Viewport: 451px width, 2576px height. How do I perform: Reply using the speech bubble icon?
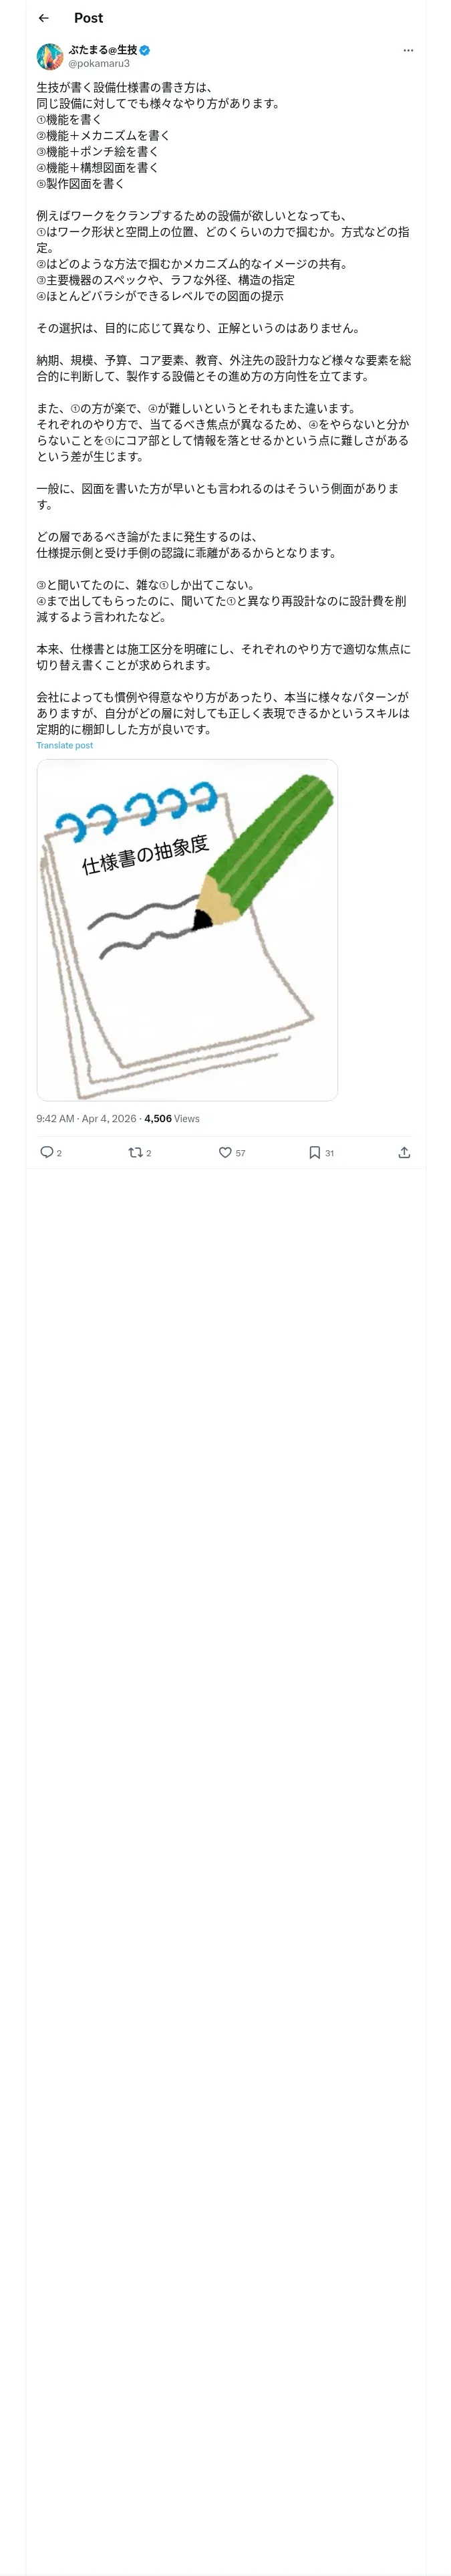pyautogui.click(x=46, y=1152)
